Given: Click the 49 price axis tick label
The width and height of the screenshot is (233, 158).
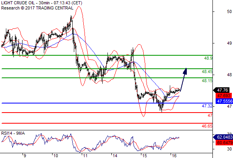Looking at the screenshot, I should pos(229,43).
